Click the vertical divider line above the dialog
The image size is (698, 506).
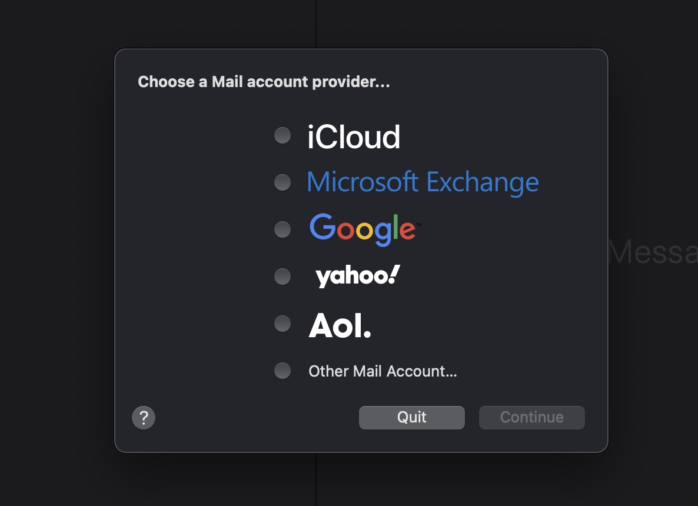[x=316, y=24]
